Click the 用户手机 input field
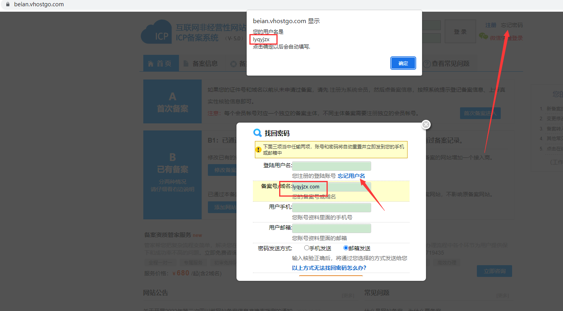The height and width of the screenshot is (311, 563). 332,208
